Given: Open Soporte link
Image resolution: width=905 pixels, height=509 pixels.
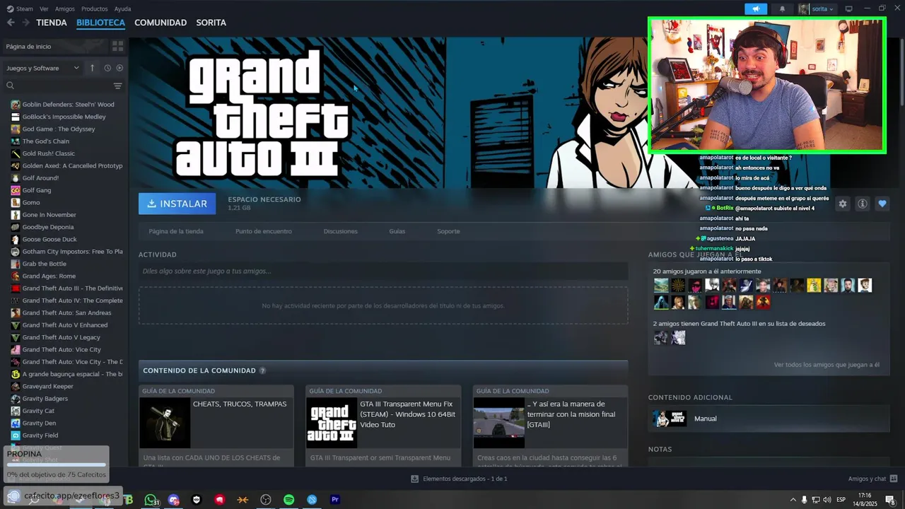Looking at the screenshot, I should pos(448,231).
